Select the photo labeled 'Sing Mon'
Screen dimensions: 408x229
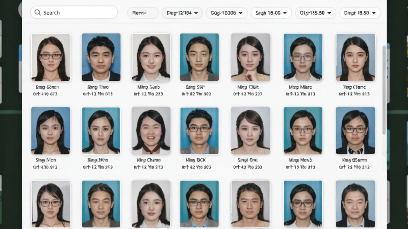(x=51, y=130)
